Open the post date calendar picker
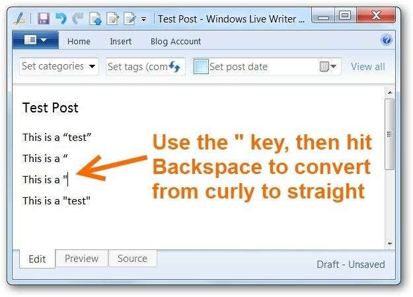This screenshot has width=413, height=297. point(328,66)
